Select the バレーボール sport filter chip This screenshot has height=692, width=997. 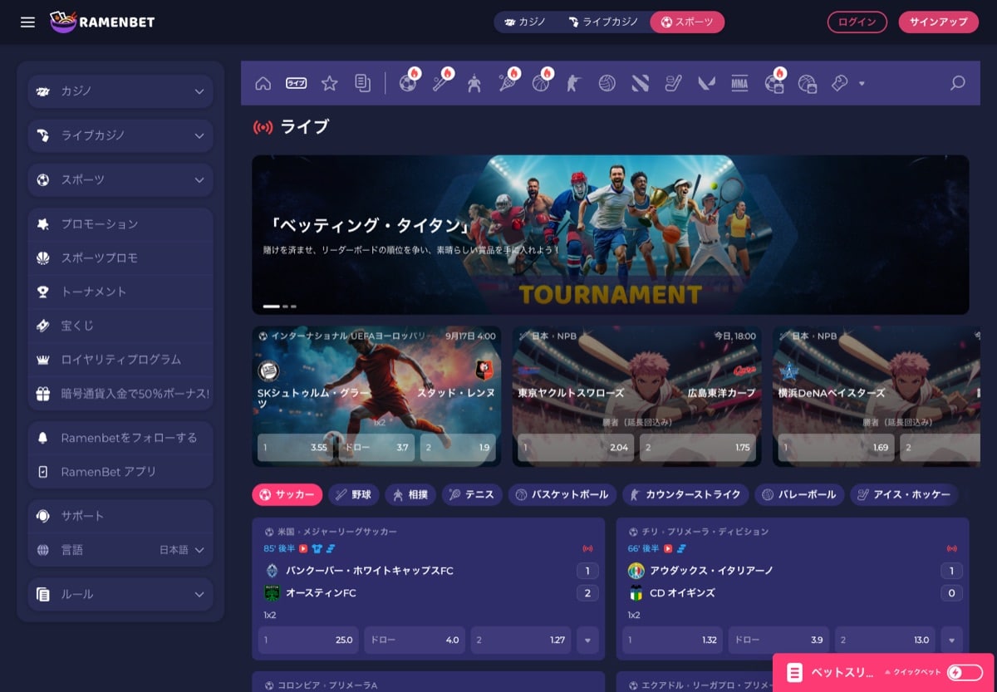pos(799,494)
